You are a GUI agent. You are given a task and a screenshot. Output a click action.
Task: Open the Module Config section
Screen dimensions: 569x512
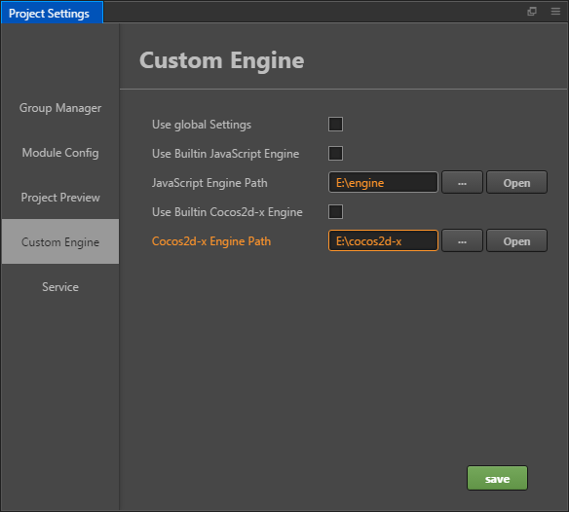pyautogui.click(x=60, y=153)
